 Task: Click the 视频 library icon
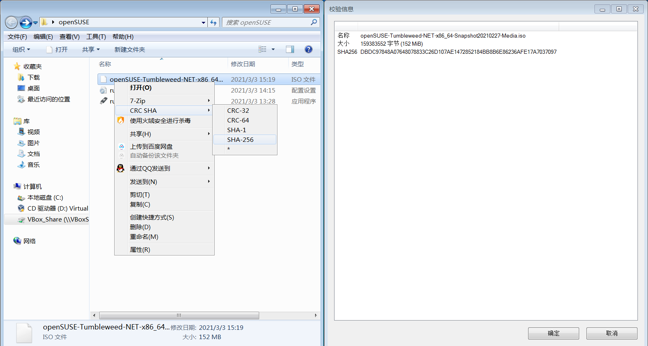(x=21, y=132)
